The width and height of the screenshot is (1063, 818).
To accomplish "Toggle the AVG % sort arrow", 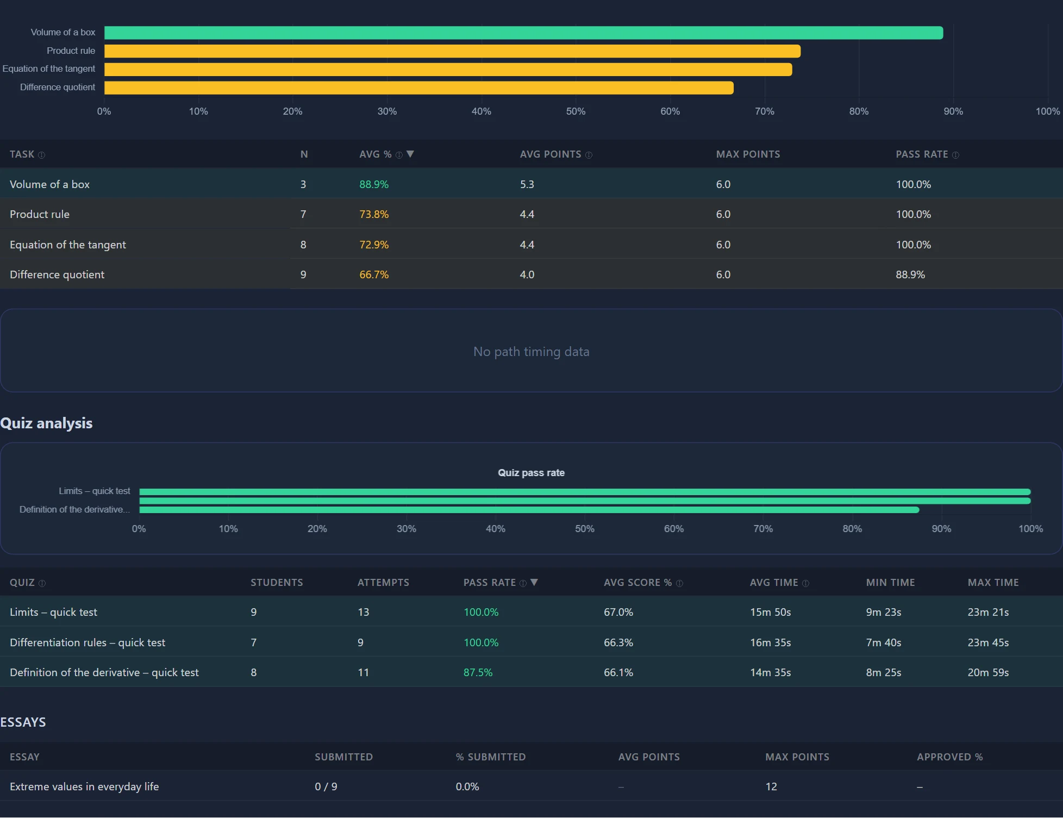I will point(410,154).
